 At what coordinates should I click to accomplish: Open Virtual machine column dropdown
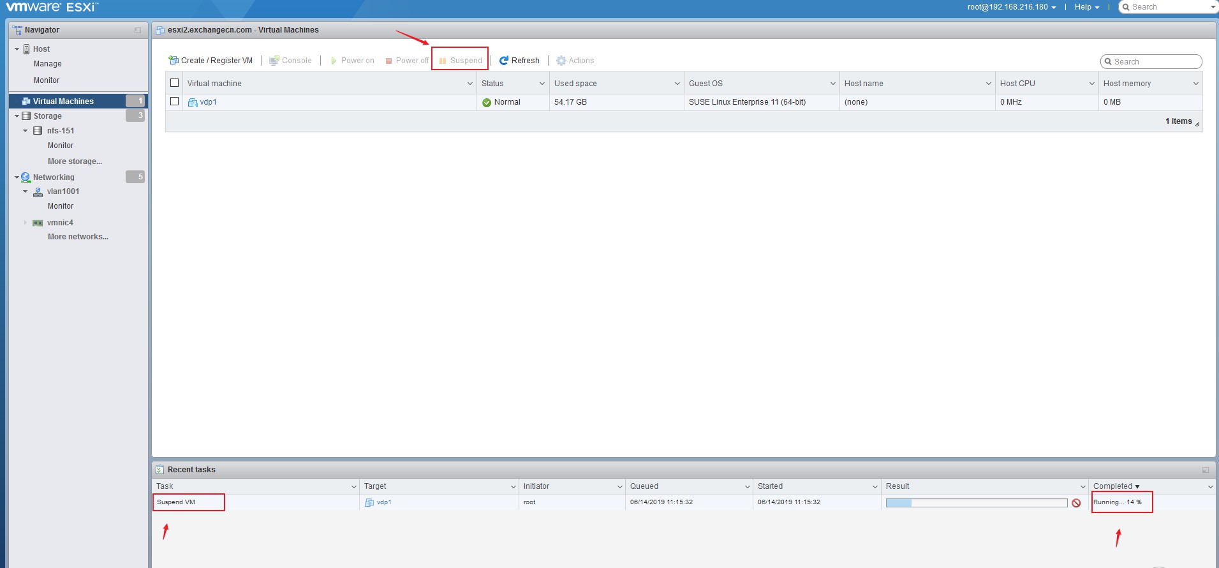point(470,84)
